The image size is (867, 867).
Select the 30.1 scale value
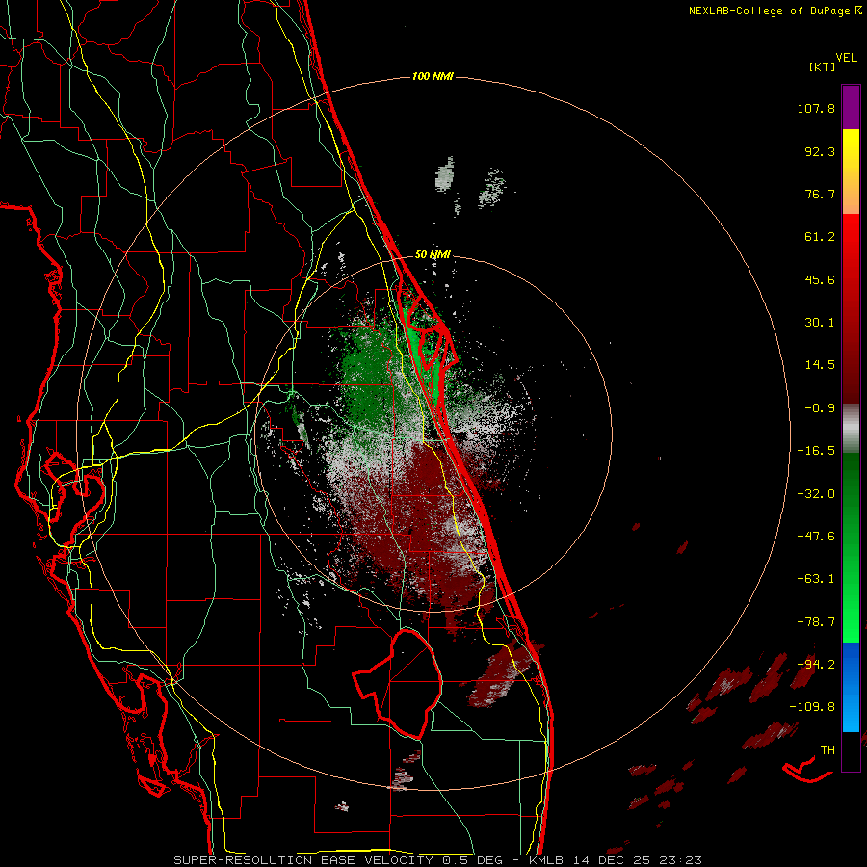tap(820, 323)
